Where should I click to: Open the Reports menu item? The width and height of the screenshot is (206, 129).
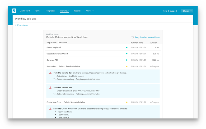(77, 11)
